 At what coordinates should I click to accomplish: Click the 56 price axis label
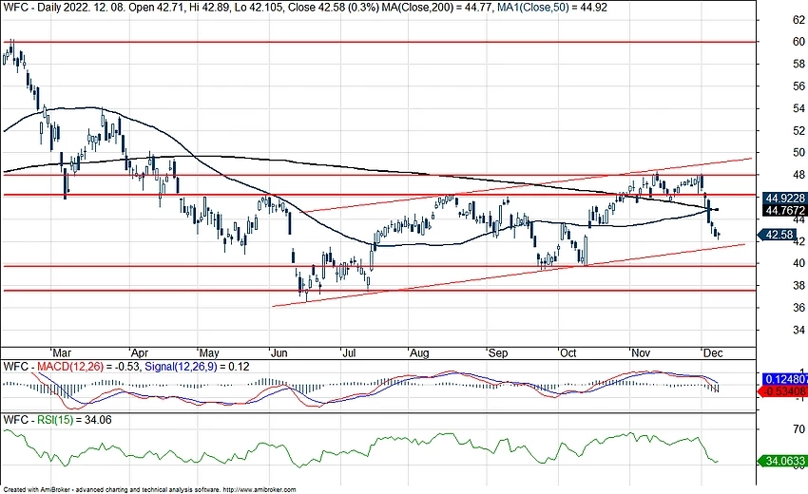click(798, 86)
